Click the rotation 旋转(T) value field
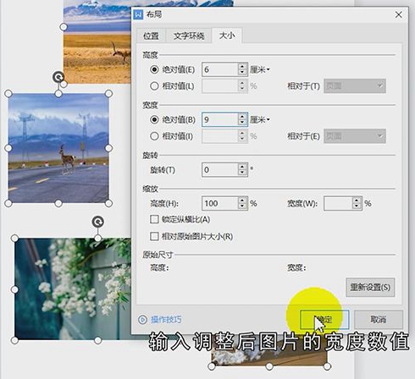The height and width of the screenshot is (379, 415). pyautogui.click(x=219, y=170)
